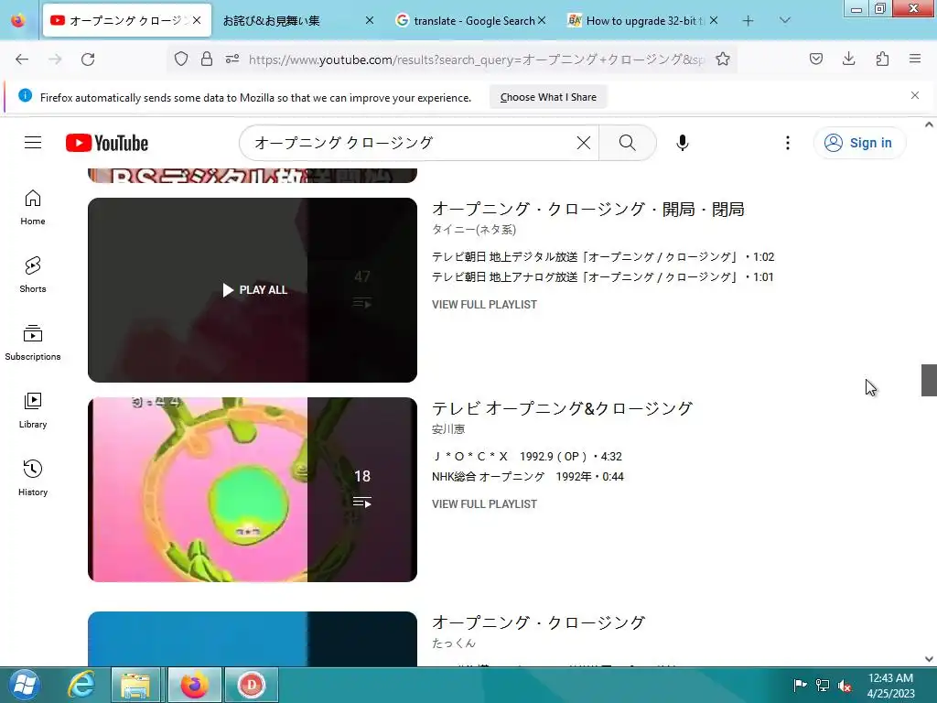The width and height of the screenshot is (937, 703).
Task: Close the How to upgrade 32-bit tab
Action: tap(714, 21)
